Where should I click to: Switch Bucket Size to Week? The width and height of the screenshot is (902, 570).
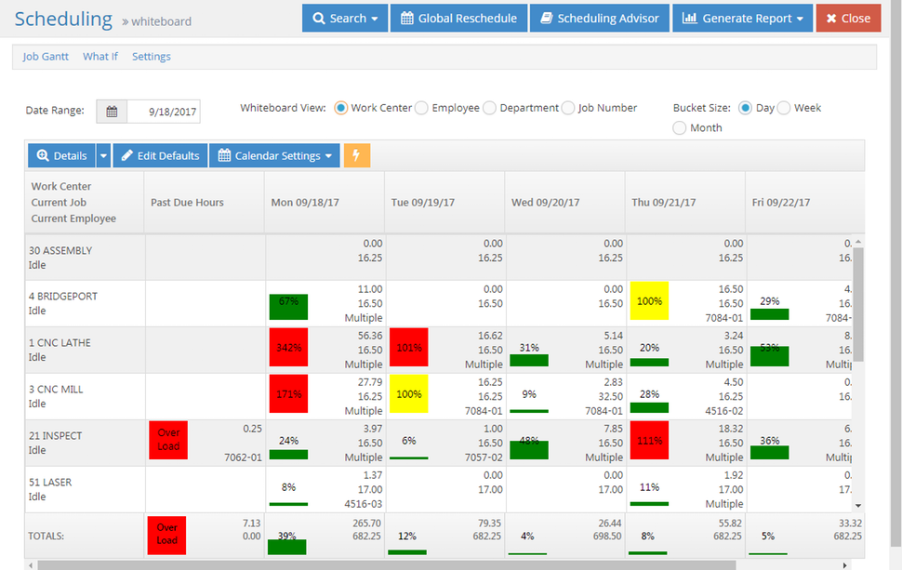[784, 107]
